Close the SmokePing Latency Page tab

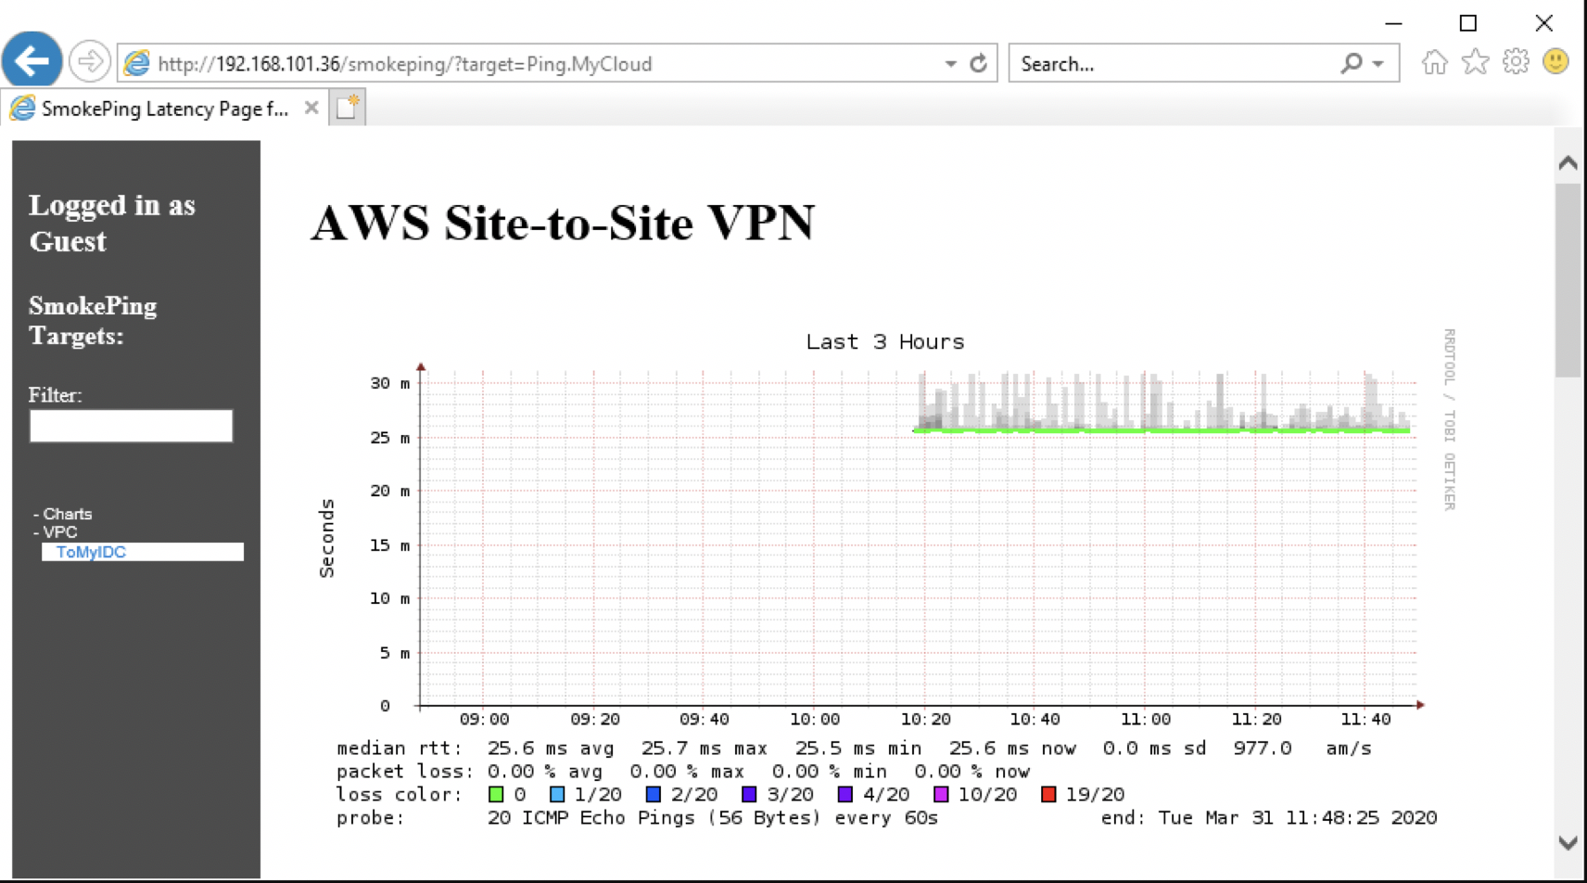click(x=311, y=108)
